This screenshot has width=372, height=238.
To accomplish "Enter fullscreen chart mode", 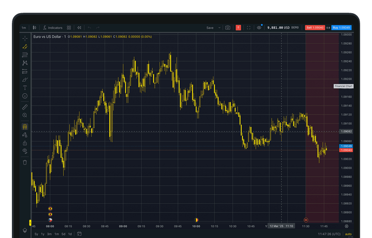I will click(249, 28).
